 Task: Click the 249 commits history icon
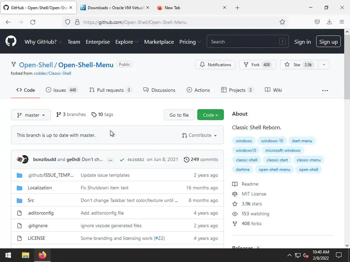tap(186, 160)
